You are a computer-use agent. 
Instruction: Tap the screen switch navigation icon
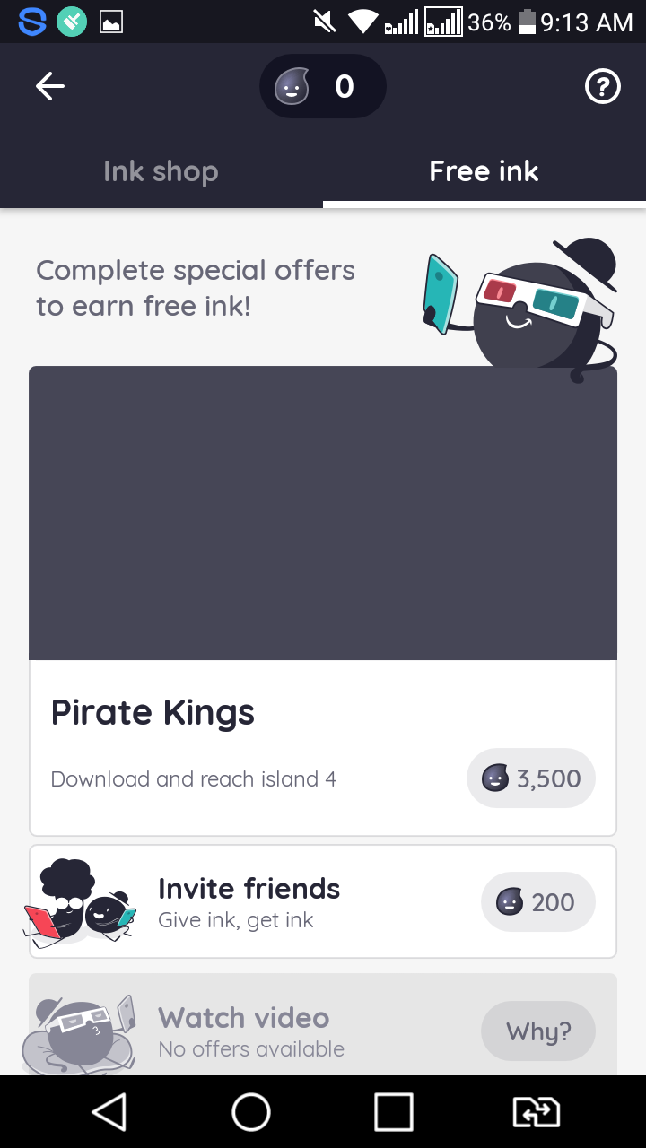pos(536,1112)
